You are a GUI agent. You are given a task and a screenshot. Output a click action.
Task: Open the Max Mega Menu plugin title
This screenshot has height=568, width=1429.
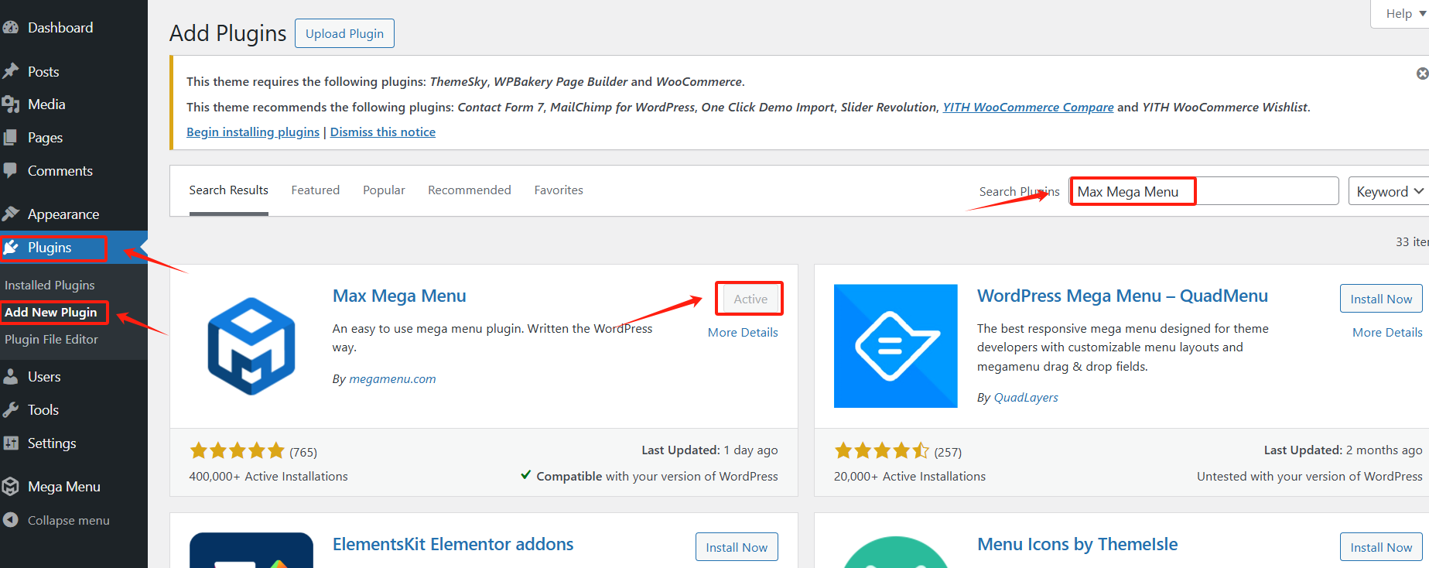coord(399,296)
